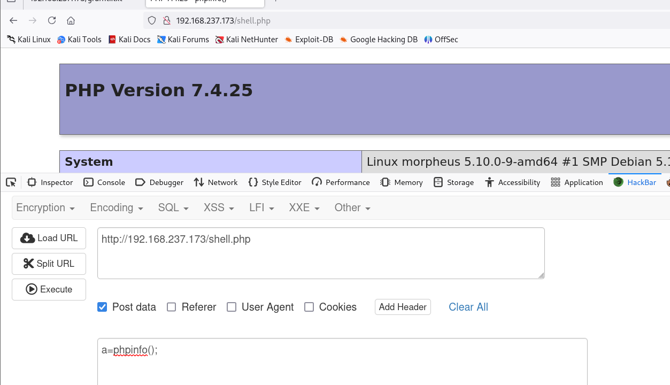Image resolution: width=670 pixels, height=385 pixels.
Task: Switch to the Console tab
Action: [104, 182]
